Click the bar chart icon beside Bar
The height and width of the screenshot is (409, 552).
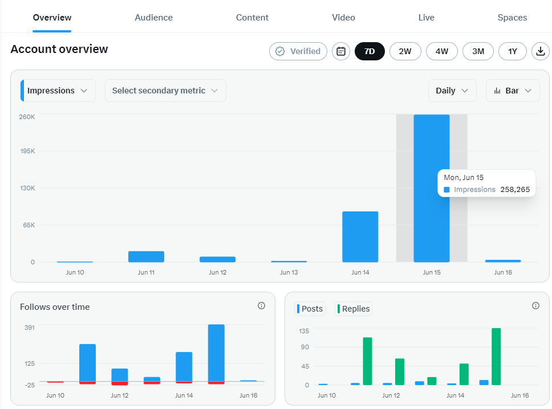coord(497,91)
